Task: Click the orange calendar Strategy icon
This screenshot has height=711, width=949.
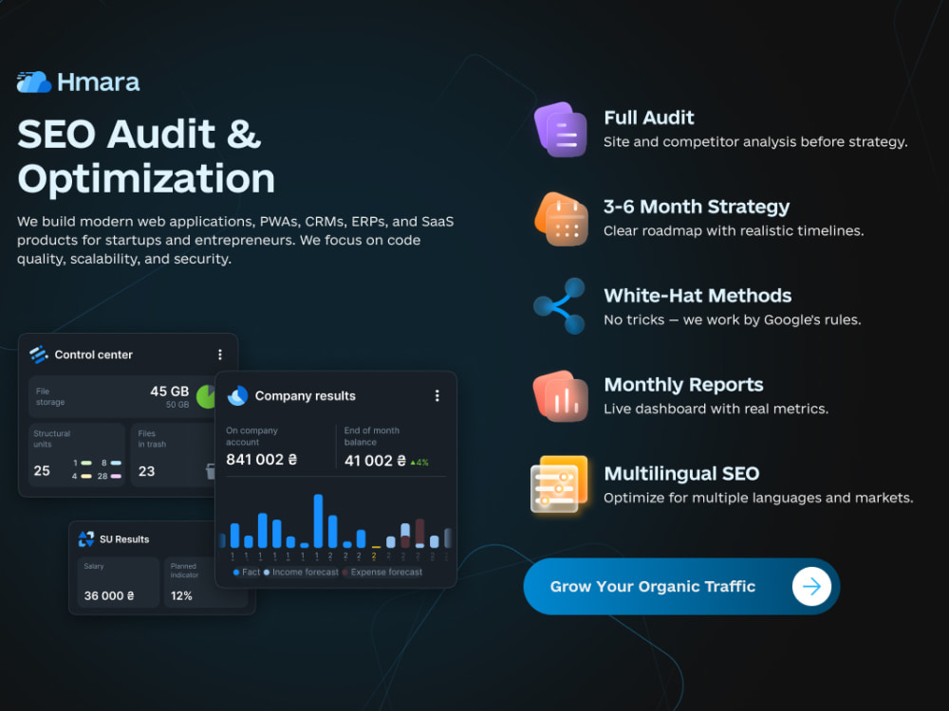Action: [561, 219]
